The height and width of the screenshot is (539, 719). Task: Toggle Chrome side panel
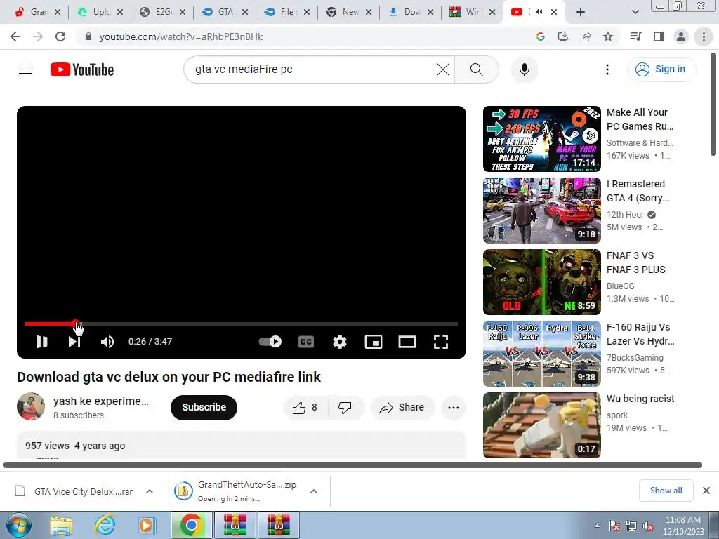point(659,36)
